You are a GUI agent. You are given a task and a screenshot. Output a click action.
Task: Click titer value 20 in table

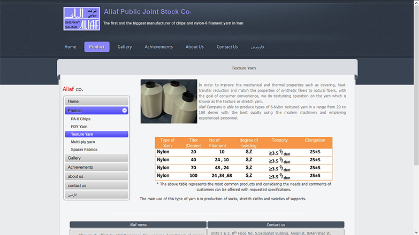click(194, 152)
